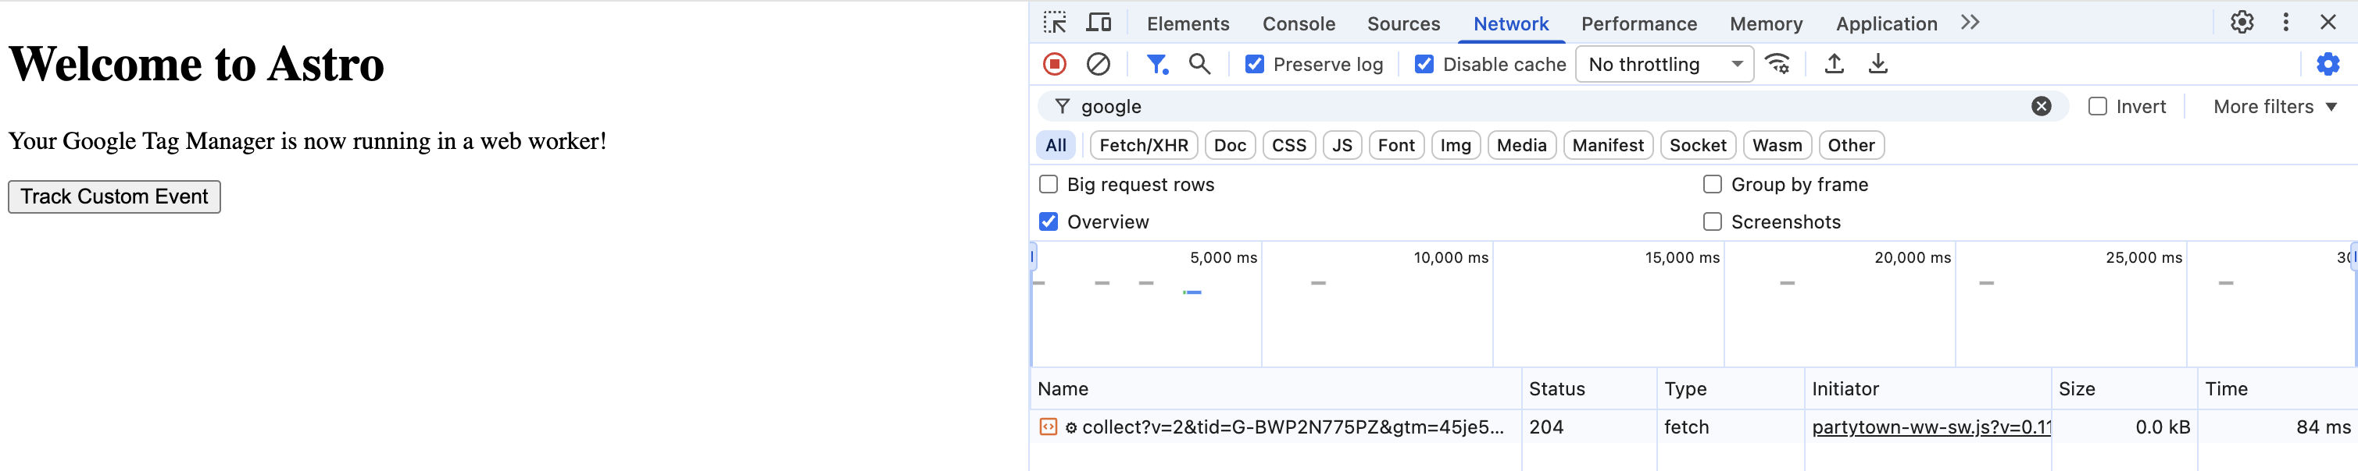Viewport: 2358px width, 471px height.
Task: Open the DevTools three-dot menu
Action: pos(2285,23)
